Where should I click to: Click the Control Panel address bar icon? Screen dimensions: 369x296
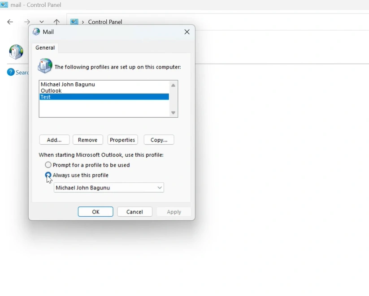click(74, 22)
